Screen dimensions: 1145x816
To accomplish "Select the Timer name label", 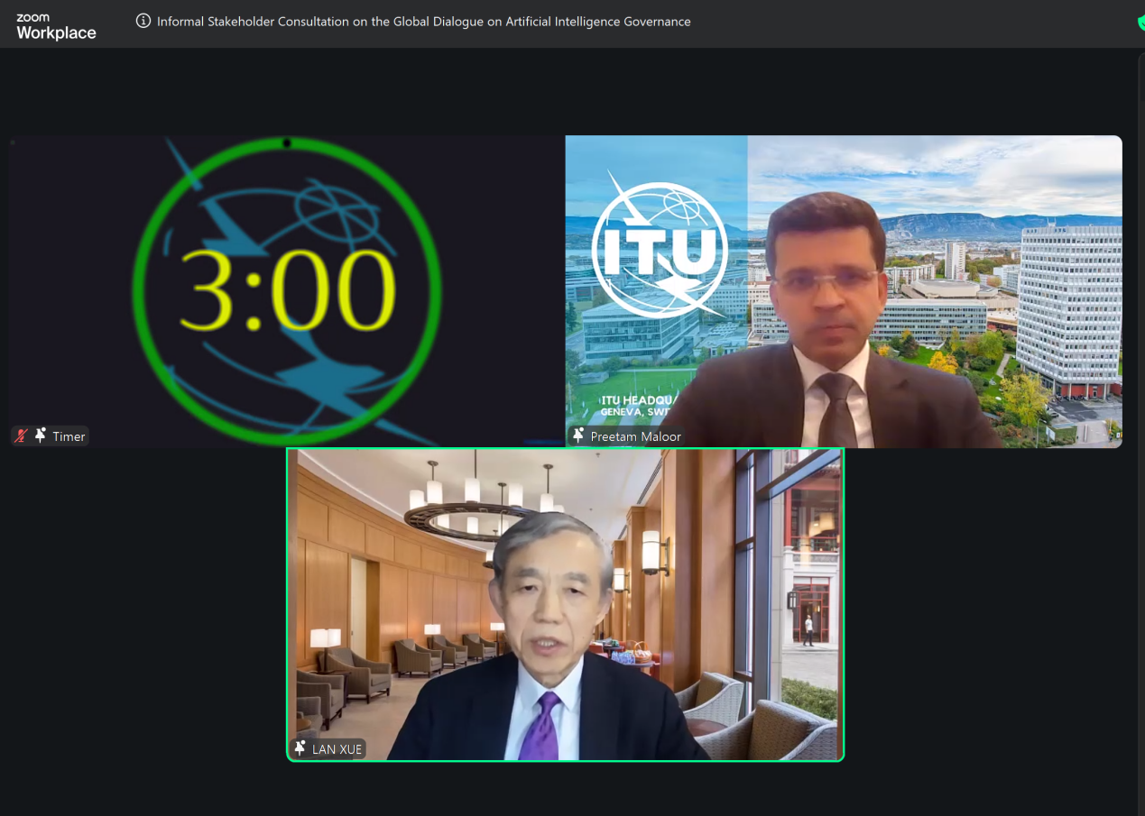I will point(69,436).
